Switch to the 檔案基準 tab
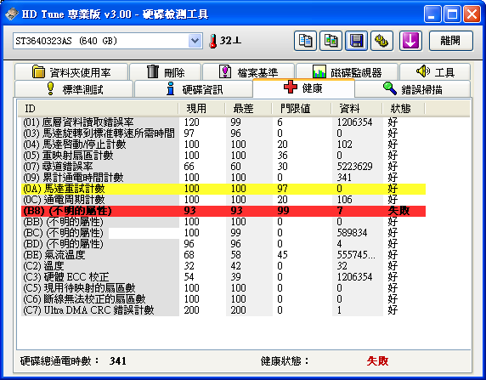 (248, 72)
